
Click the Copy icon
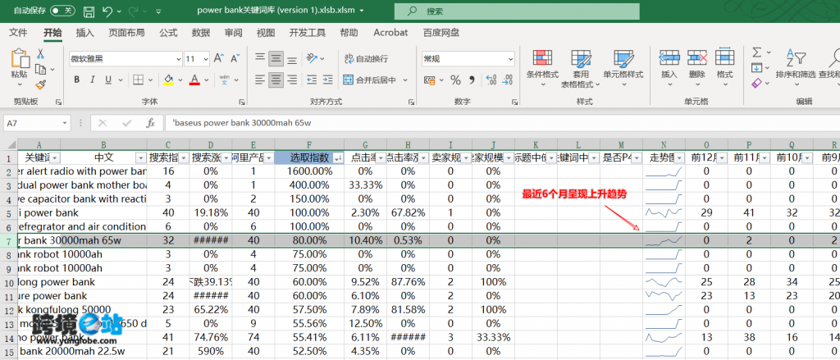(x=40, y=69)
